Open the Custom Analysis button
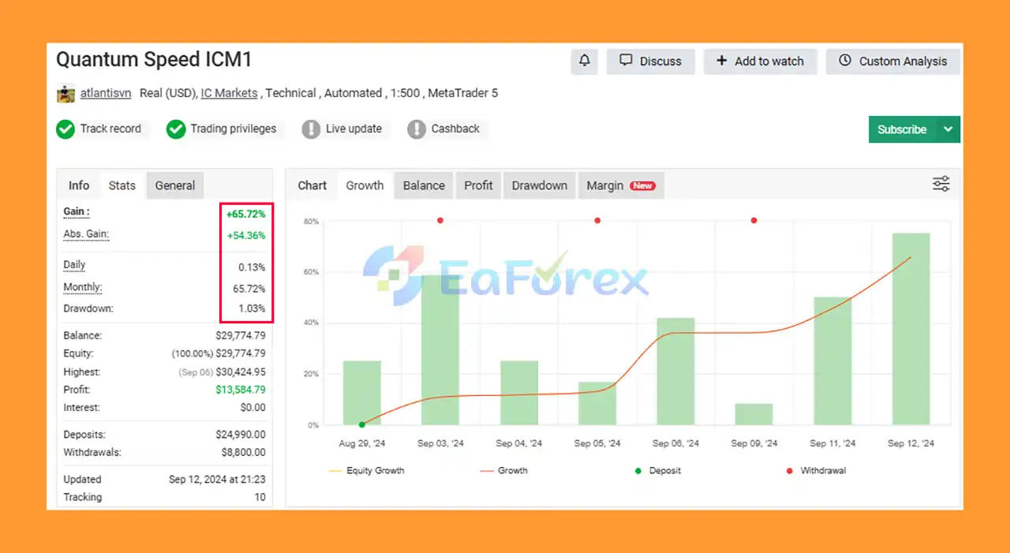This screenshot has height=553, width=1010. point(892,61)
